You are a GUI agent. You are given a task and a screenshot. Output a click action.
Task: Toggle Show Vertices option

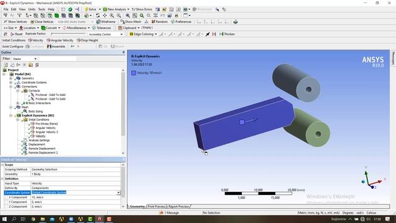coord(15,22)
